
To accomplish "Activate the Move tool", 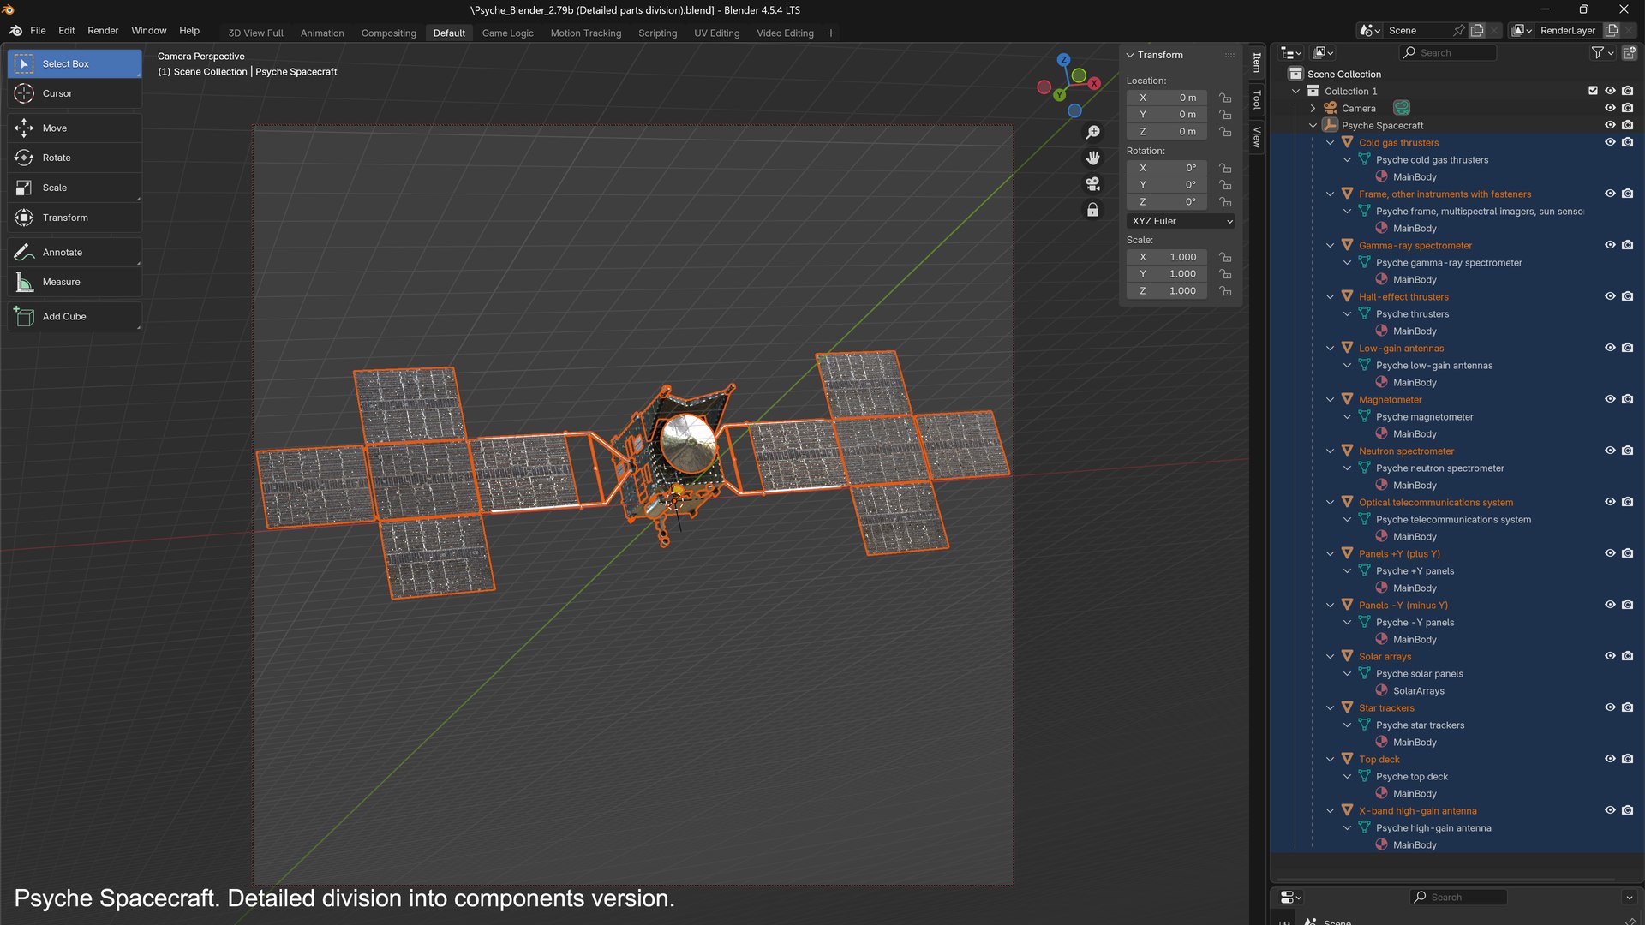I will coord(75,128).
